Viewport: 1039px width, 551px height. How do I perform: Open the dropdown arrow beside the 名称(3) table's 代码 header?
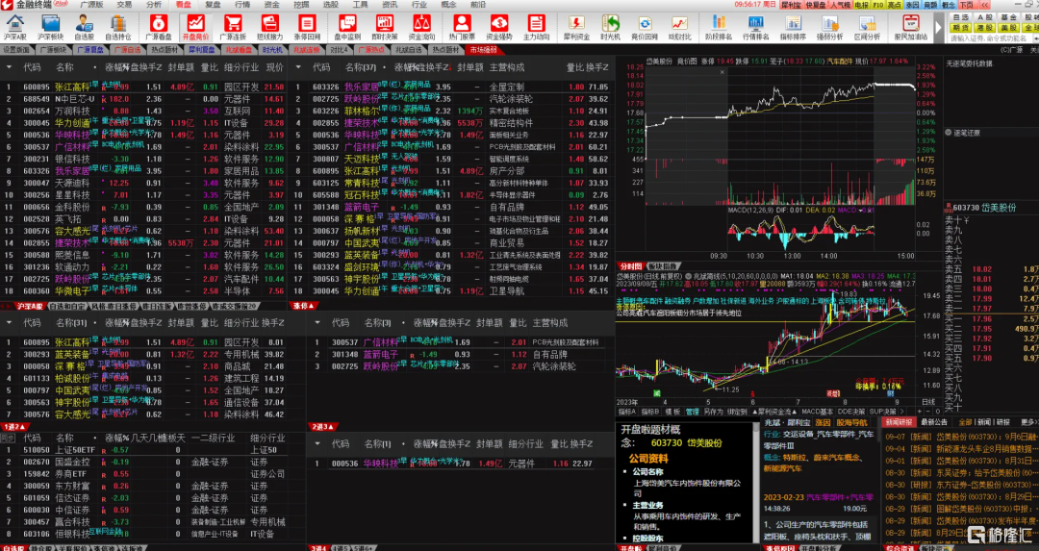(317, 323)
